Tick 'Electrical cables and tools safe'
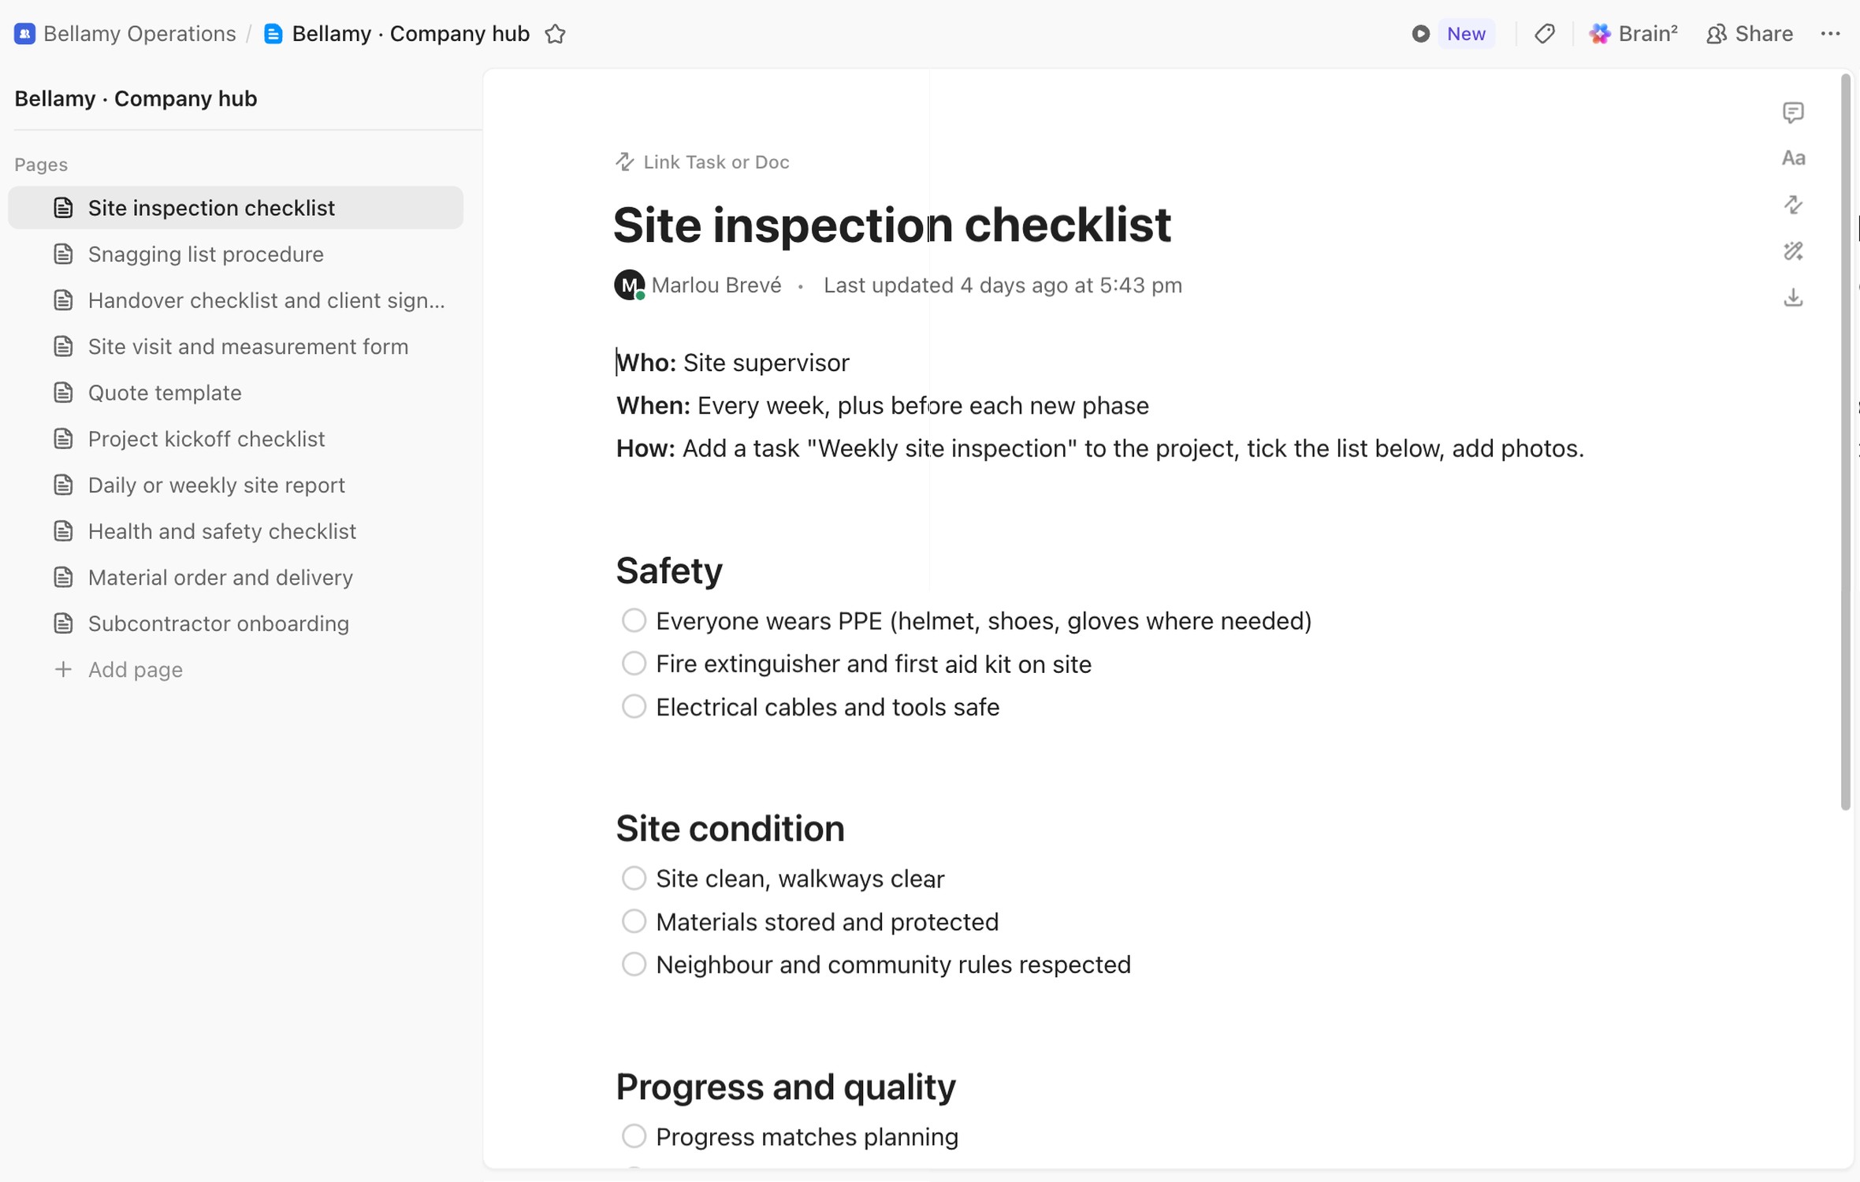Image resolution: width=1860 pixels, height=1182 pixels. coord(634,707)
